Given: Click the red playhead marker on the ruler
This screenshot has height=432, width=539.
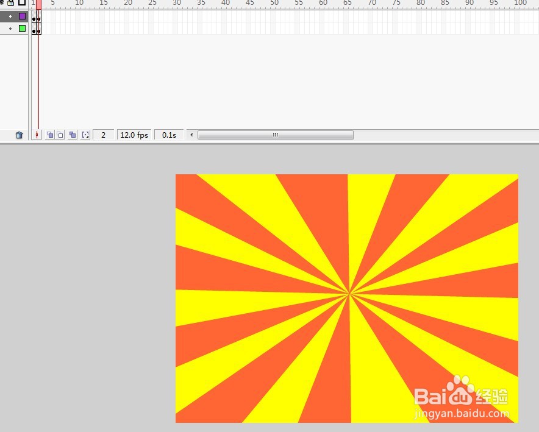Looking at the screenshot, I should 38,4.
